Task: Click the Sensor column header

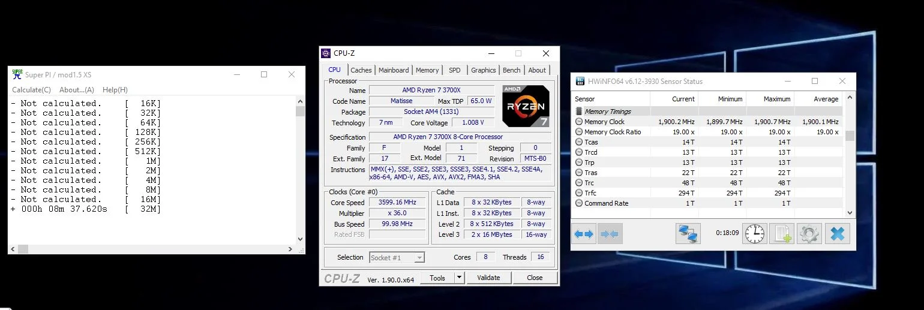Action: pyautogui.click(x=611, y=99)
